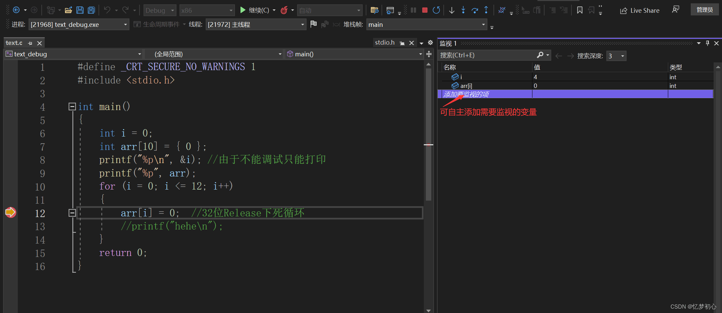Click the Live Share button
Screen dimensions: 722x313
point(640,10)
